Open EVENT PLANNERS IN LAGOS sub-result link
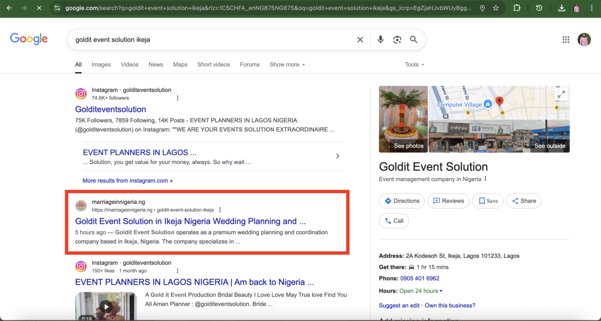The image size is (601, 321). click(140, 152)
